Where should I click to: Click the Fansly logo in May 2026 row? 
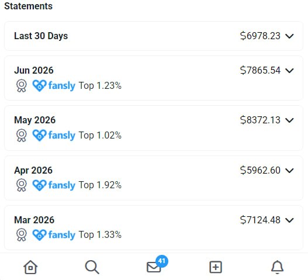coord(54,135)
